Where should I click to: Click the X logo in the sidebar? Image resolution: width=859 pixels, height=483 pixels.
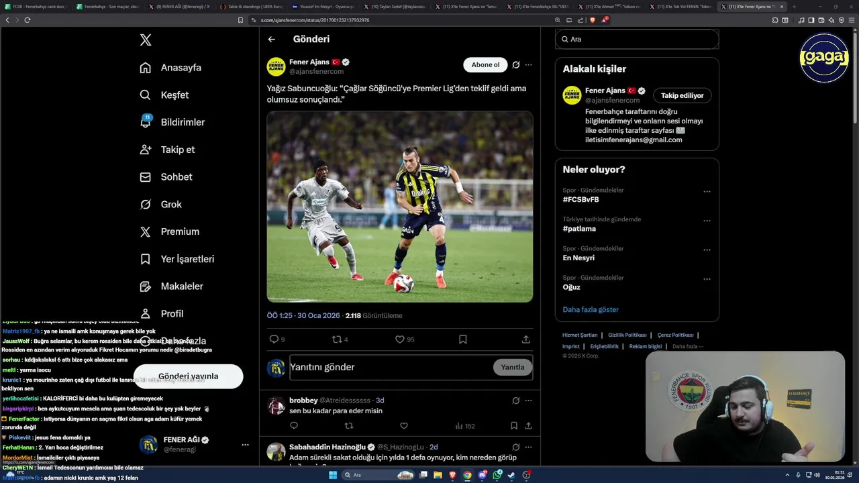click(146, 40)
